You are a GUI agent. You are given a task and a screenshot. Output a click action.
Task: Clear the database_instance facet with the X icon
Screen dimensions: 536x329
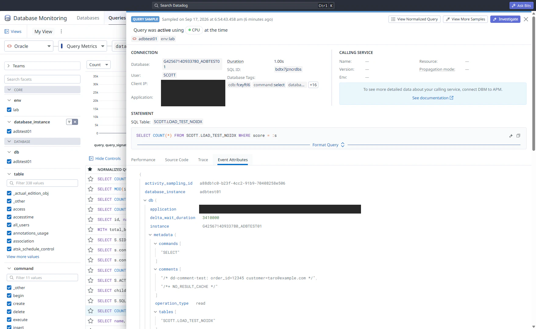(75, 122)
